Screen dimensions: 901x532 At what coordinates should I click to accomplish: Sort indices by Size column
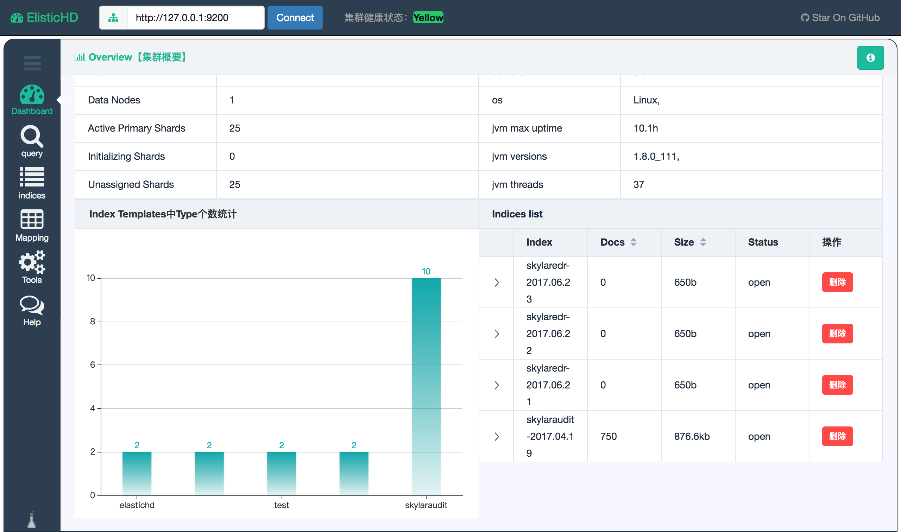tap(703, 242)
